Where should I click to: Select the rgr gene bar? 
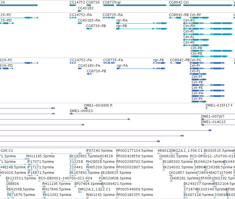[142, 5]
